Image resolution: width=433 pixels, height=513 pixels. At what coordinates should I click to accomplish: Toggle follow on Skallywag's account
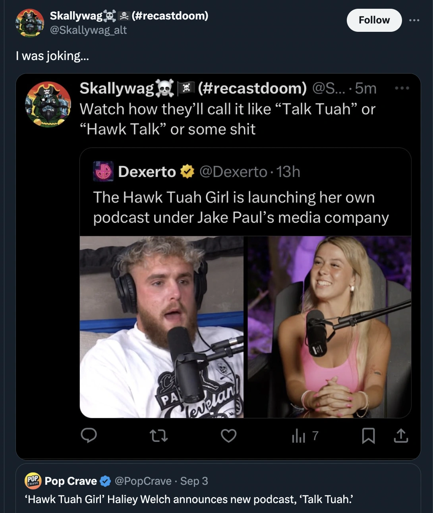pos(374,20)
